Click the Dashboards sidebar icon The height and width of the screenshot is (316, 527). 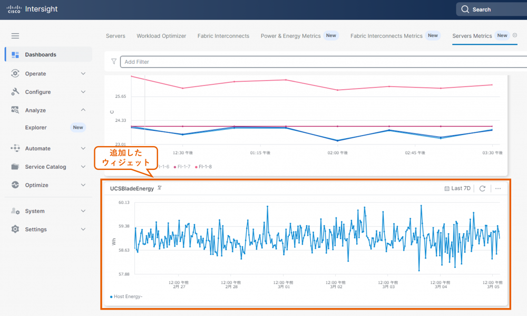(x=15, y=54)
